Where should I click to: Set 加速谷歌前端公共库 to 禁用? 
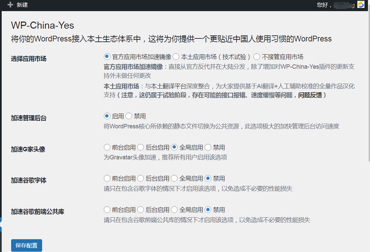[208, 210]
